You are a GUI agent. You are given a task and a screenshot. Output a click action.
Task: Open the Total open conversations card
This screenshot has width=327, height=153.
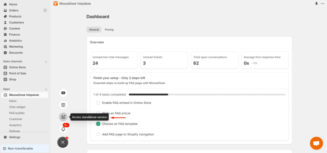(215, 60)
